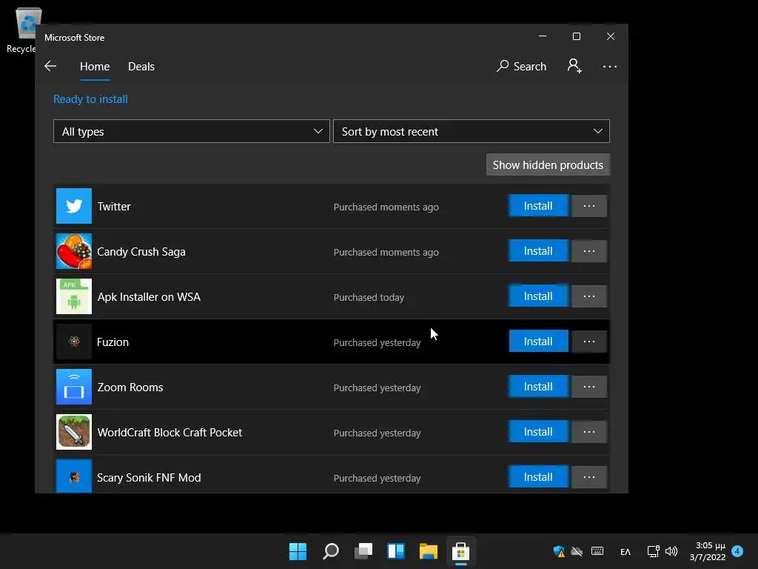Click the Scary Sonik FNF Mod title
The image size is (758, 569).
[x=149, y=478]
